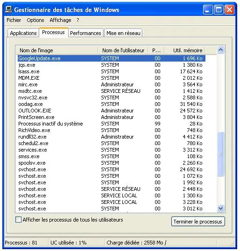Select the mirc.exe process
The height and width of the screenshot is (251, 240).
tap(112, 84)
